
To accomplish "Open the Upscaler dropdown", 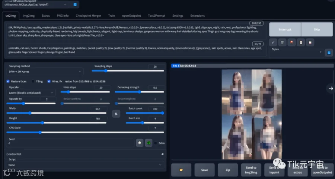I will 31,93.
